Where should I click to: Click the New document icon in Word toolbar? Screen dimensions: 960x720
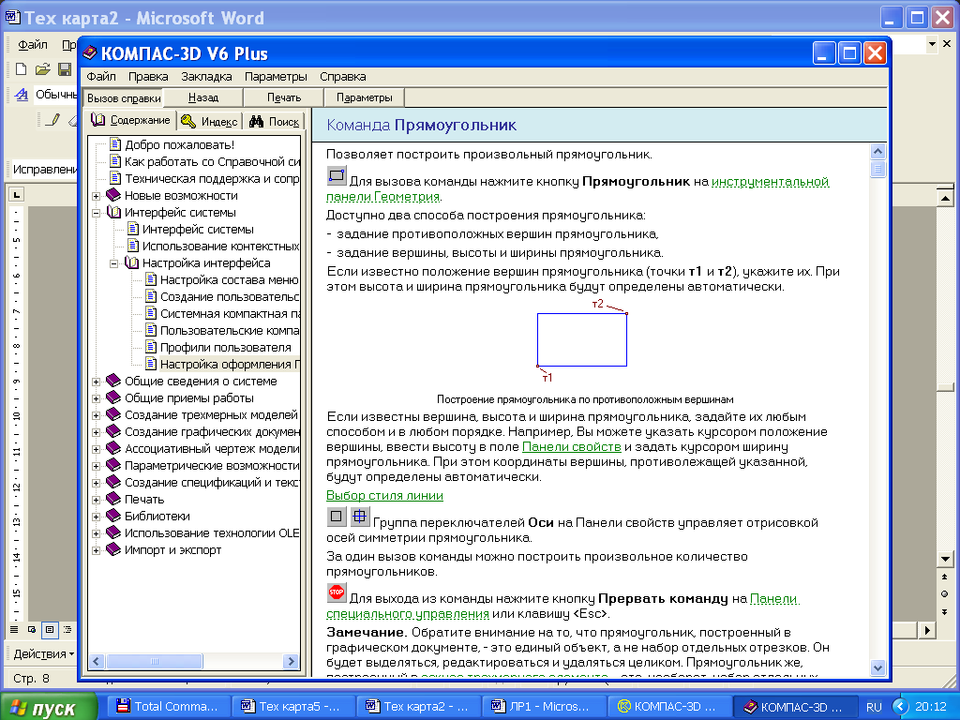(x=21, y=69)
